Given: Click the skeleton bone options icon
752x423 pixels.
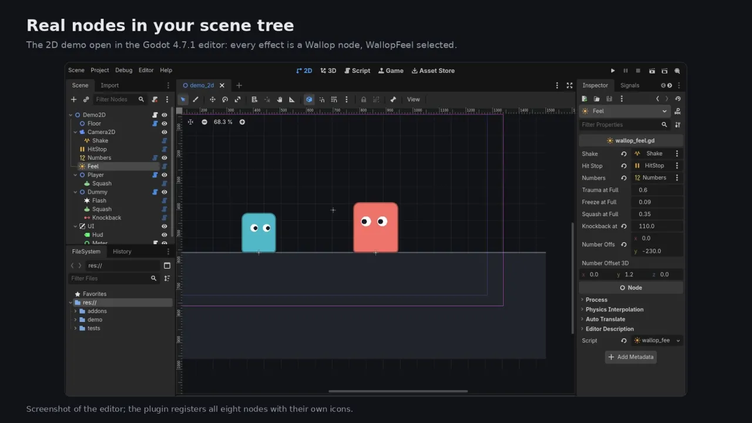Looking at the screenshot, I should pos(393,99).
